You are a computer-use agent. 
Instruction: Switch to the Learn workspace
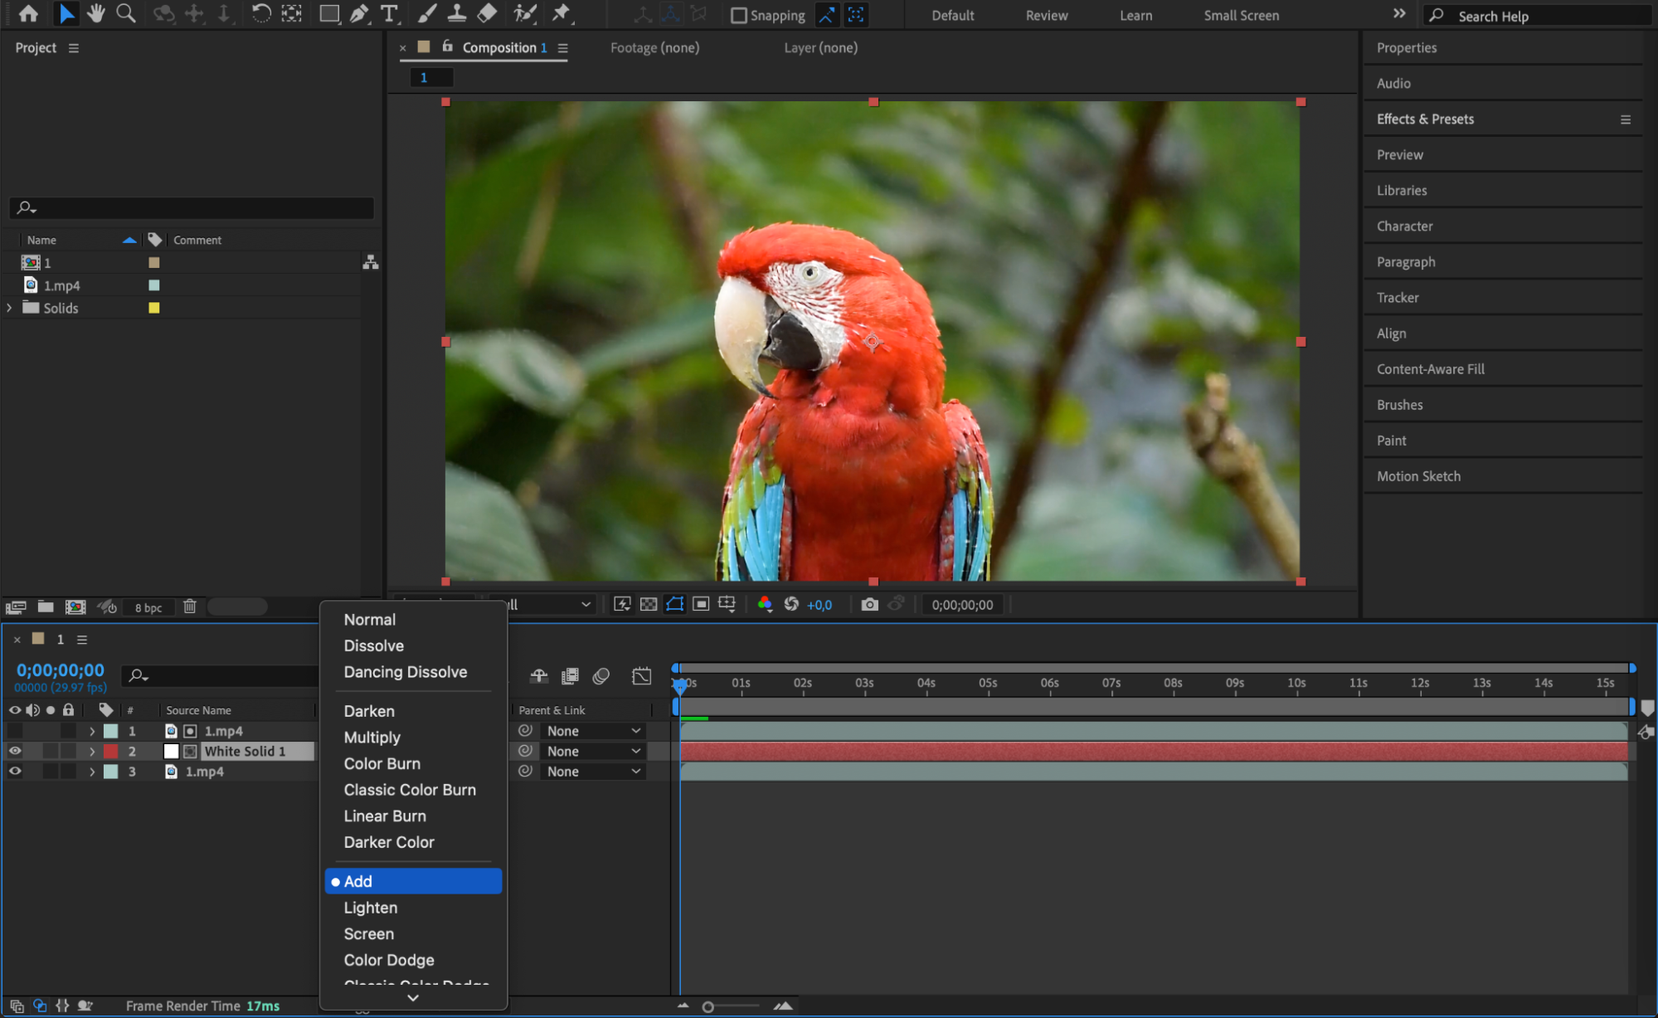click(1135, 15)
